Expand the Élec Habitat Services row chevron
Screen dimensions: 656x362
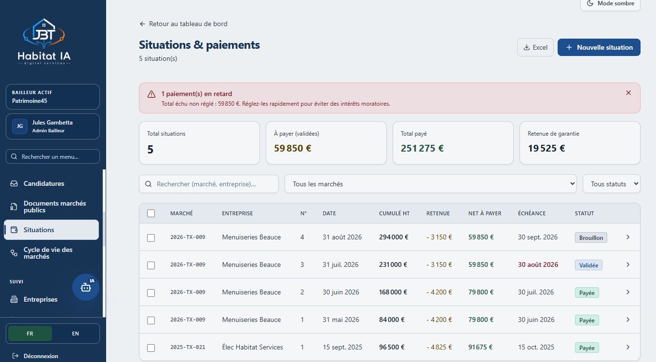tap(628, 347)
